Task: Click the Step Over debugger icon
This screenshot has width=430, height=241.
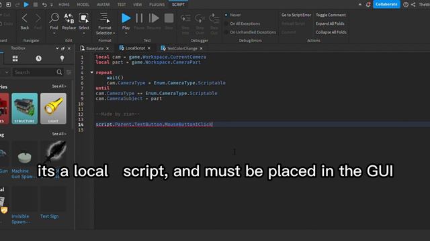Action: point(200,18)
